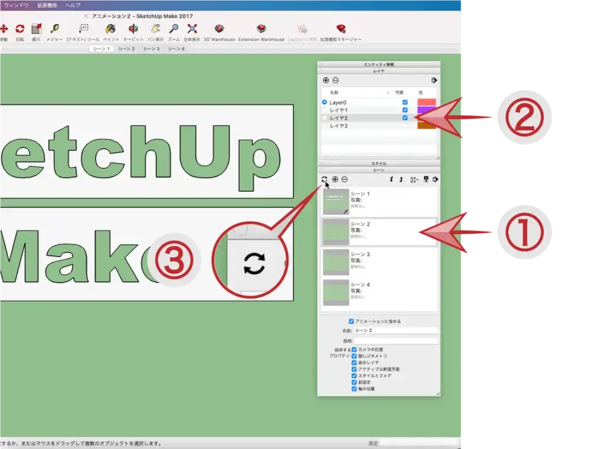This screenshot has width=604, height=449.
Task: Click the update scene refresh icon
Action: [324, 179]
